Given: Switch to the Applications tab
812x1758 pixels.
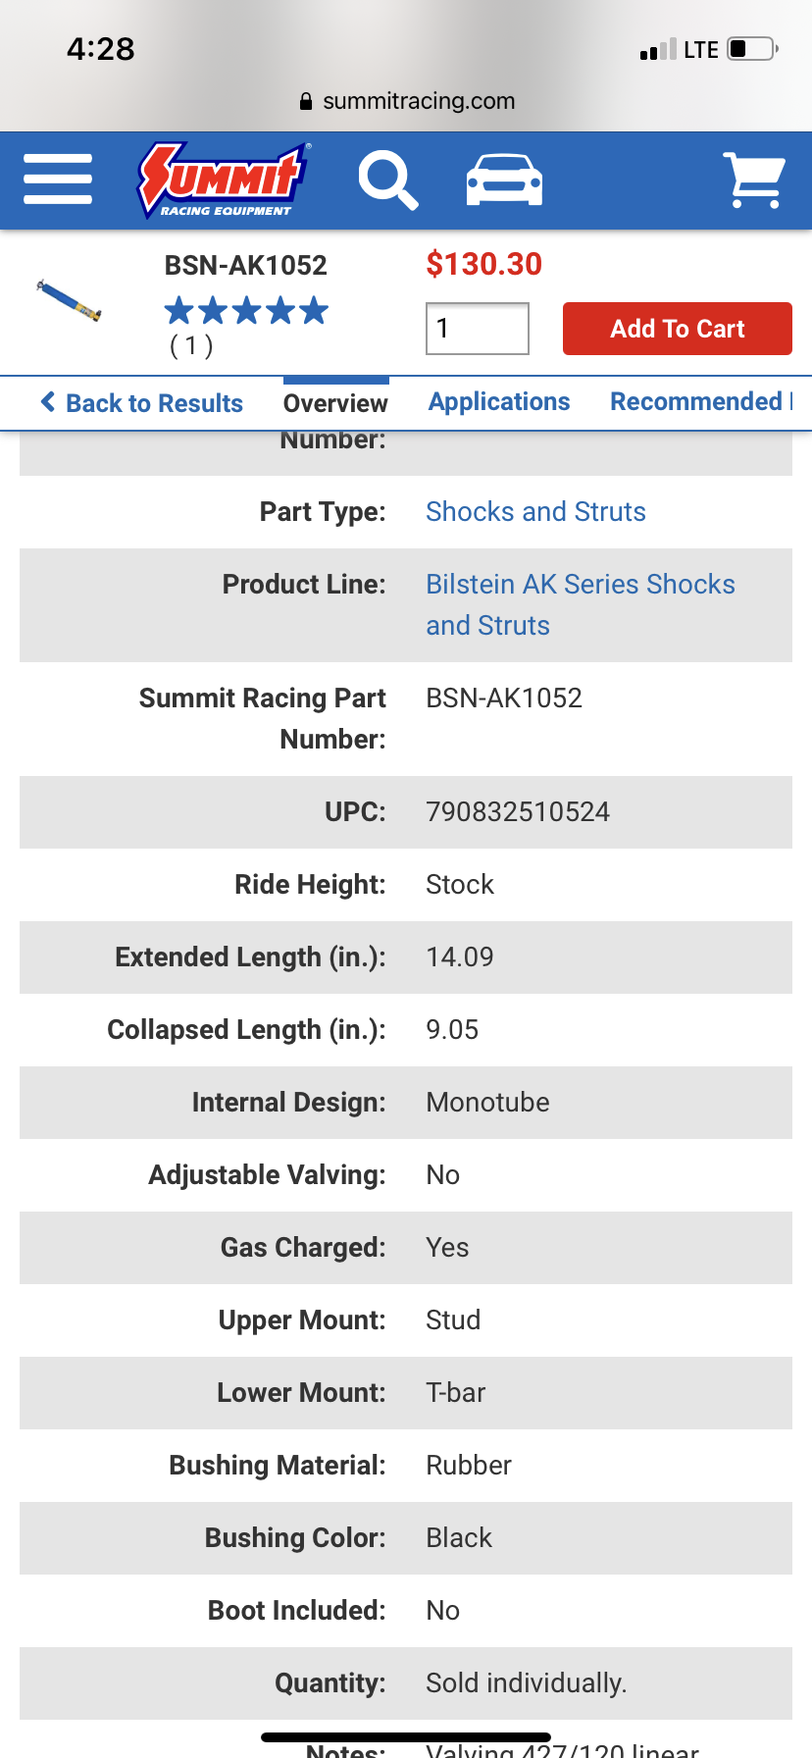Looking at the screenshot, I should pyautogui.click(x=499, y=402).
